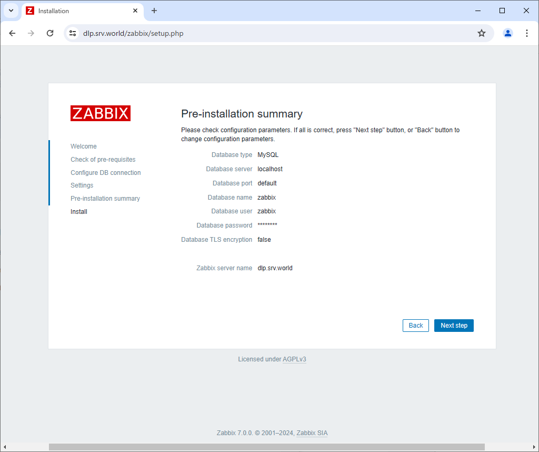Select Pre-installation summary step in sidebar
The image size is (539, 452).
click(105, 199)
